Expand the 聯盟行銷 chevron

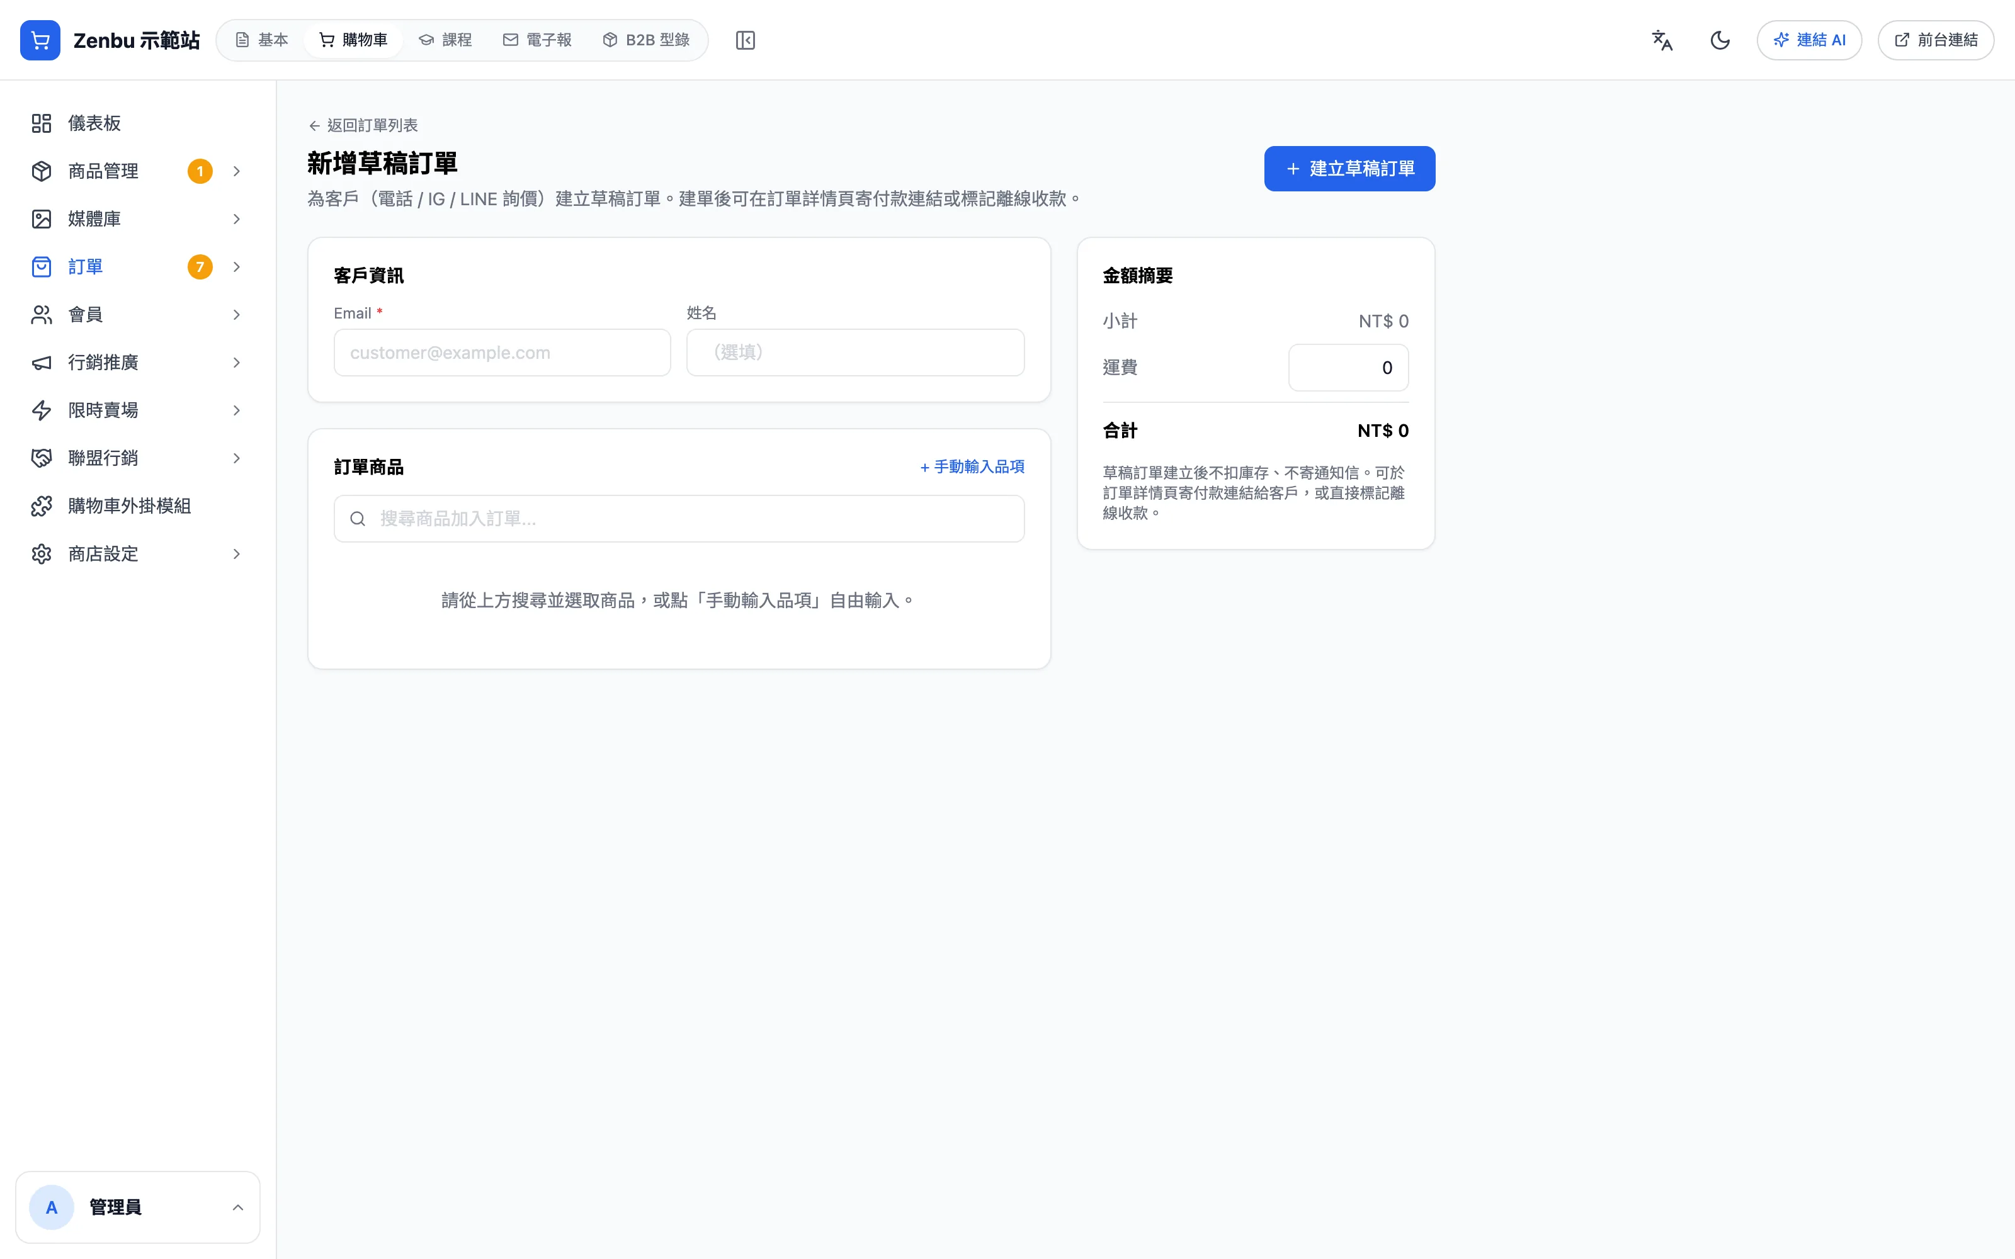point(237,458)
